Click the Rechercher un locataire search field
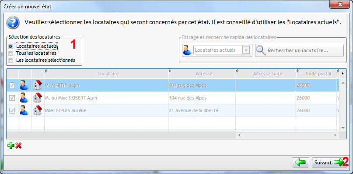This screenshot has width=353, height=174. coord(300,50)
